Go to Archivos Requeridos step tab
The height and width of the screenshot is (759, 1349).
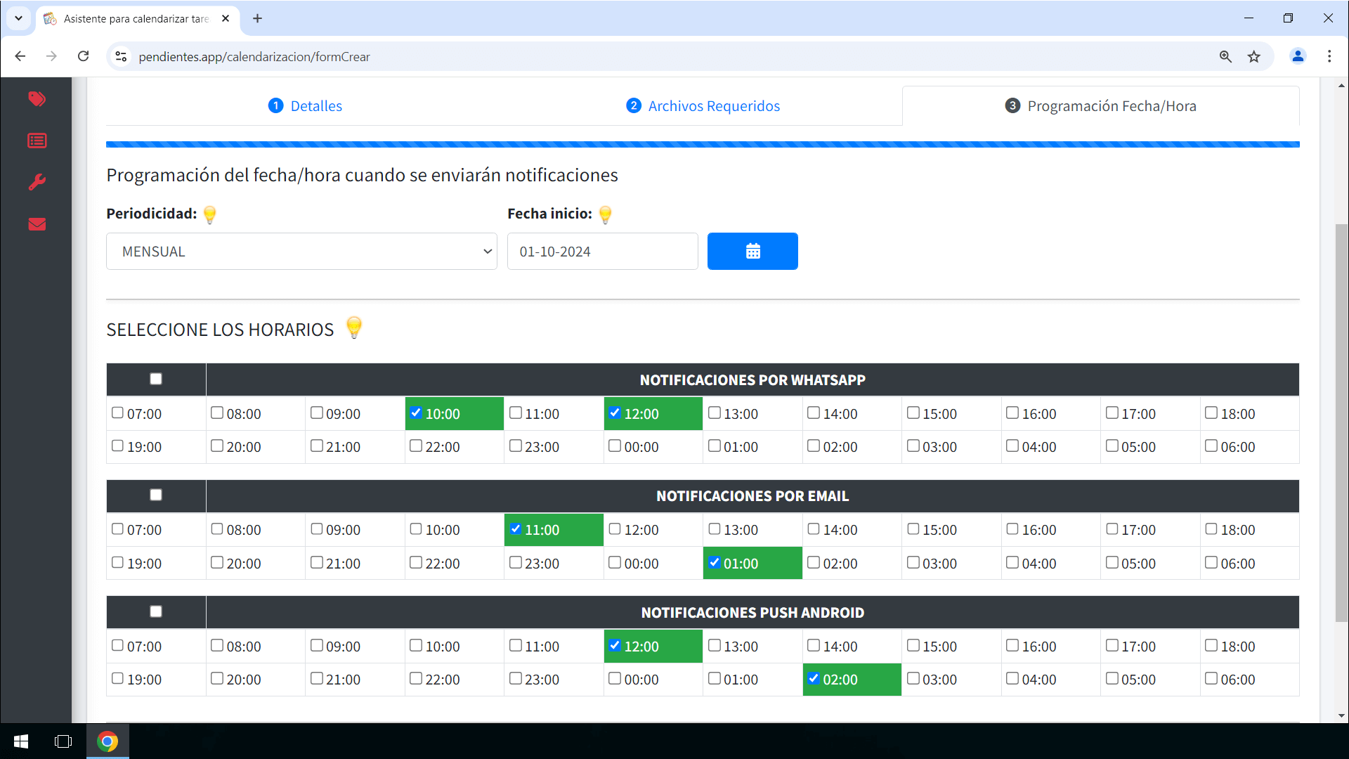click(x=703, y=106)
